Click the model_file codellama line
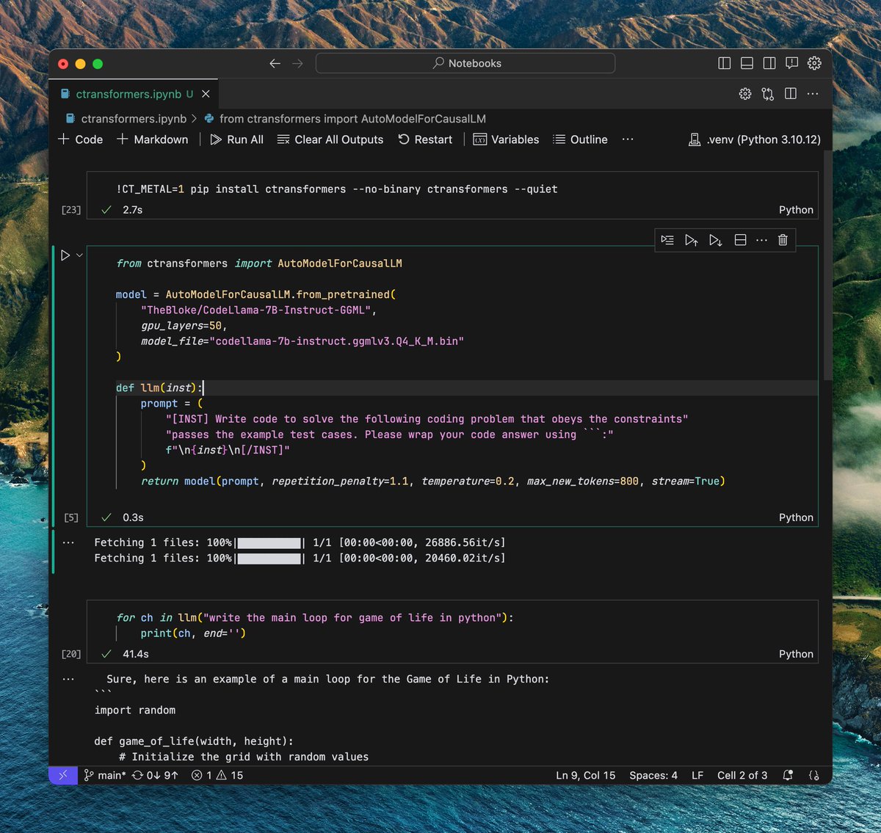The width and height of the screenshot is (881, 833). 302,341
